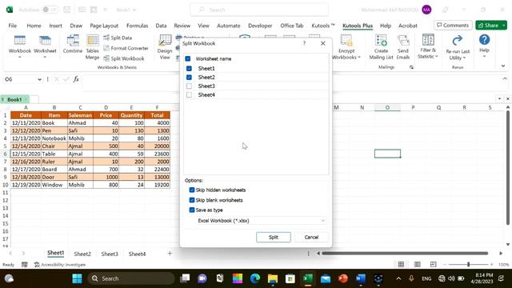512x288 pixels.
Task: Expand the Filter & Statistic dropdown
Action: coord(437,57)
